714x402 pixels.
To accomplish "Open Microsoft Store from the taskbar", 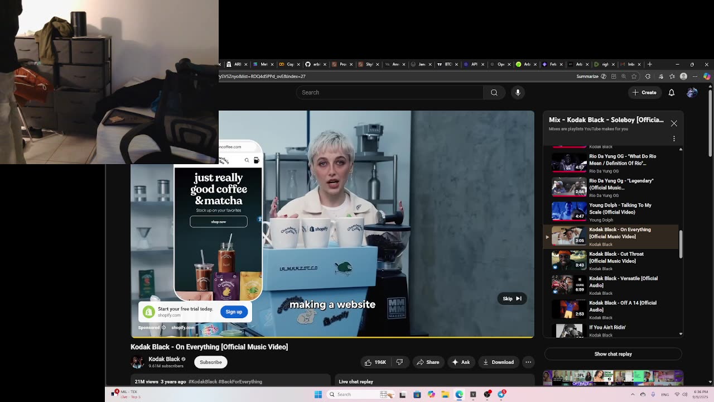I will [417, 394].
